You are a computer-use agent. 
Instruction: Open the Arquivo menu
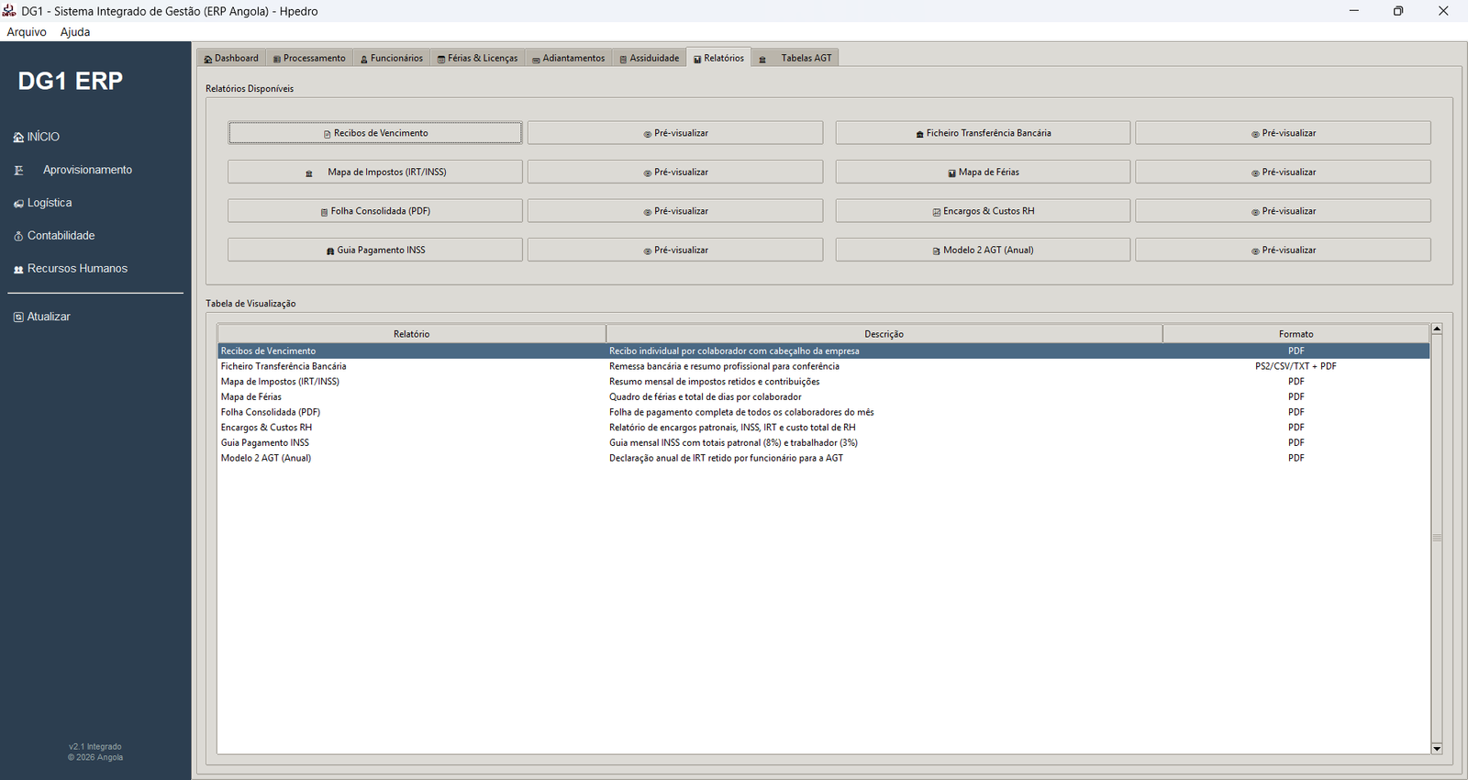[27, 32]
